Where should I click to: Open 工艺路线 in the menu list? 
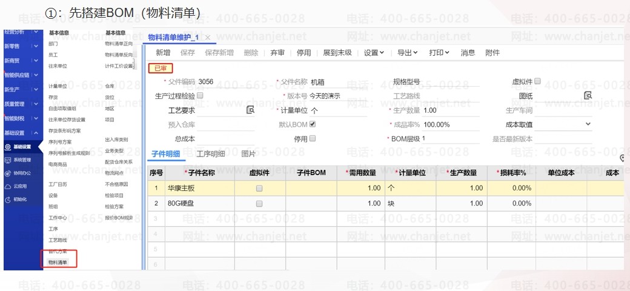pyautogui.click(x=58, y=240)
